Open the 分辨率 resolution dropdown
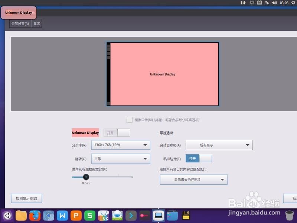297x223 pixels. [x=120, y=145]
